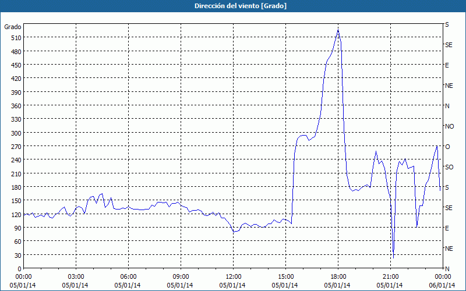Click the 06:00 time axis label
466x291 pixels.
128,277
